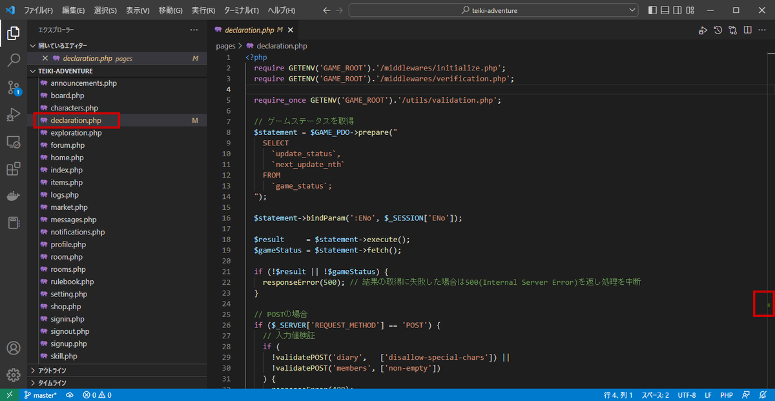Open Remote Explorer in activity bar

(13, 142)
